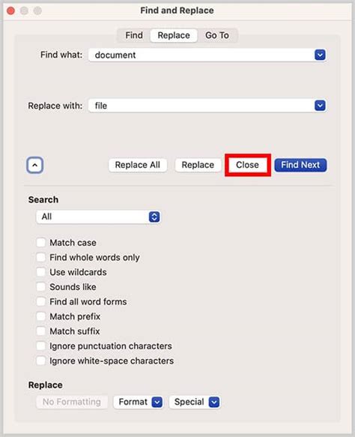Switch to the Find tab
Screen dimensions: 355x437
click(134, 35)
